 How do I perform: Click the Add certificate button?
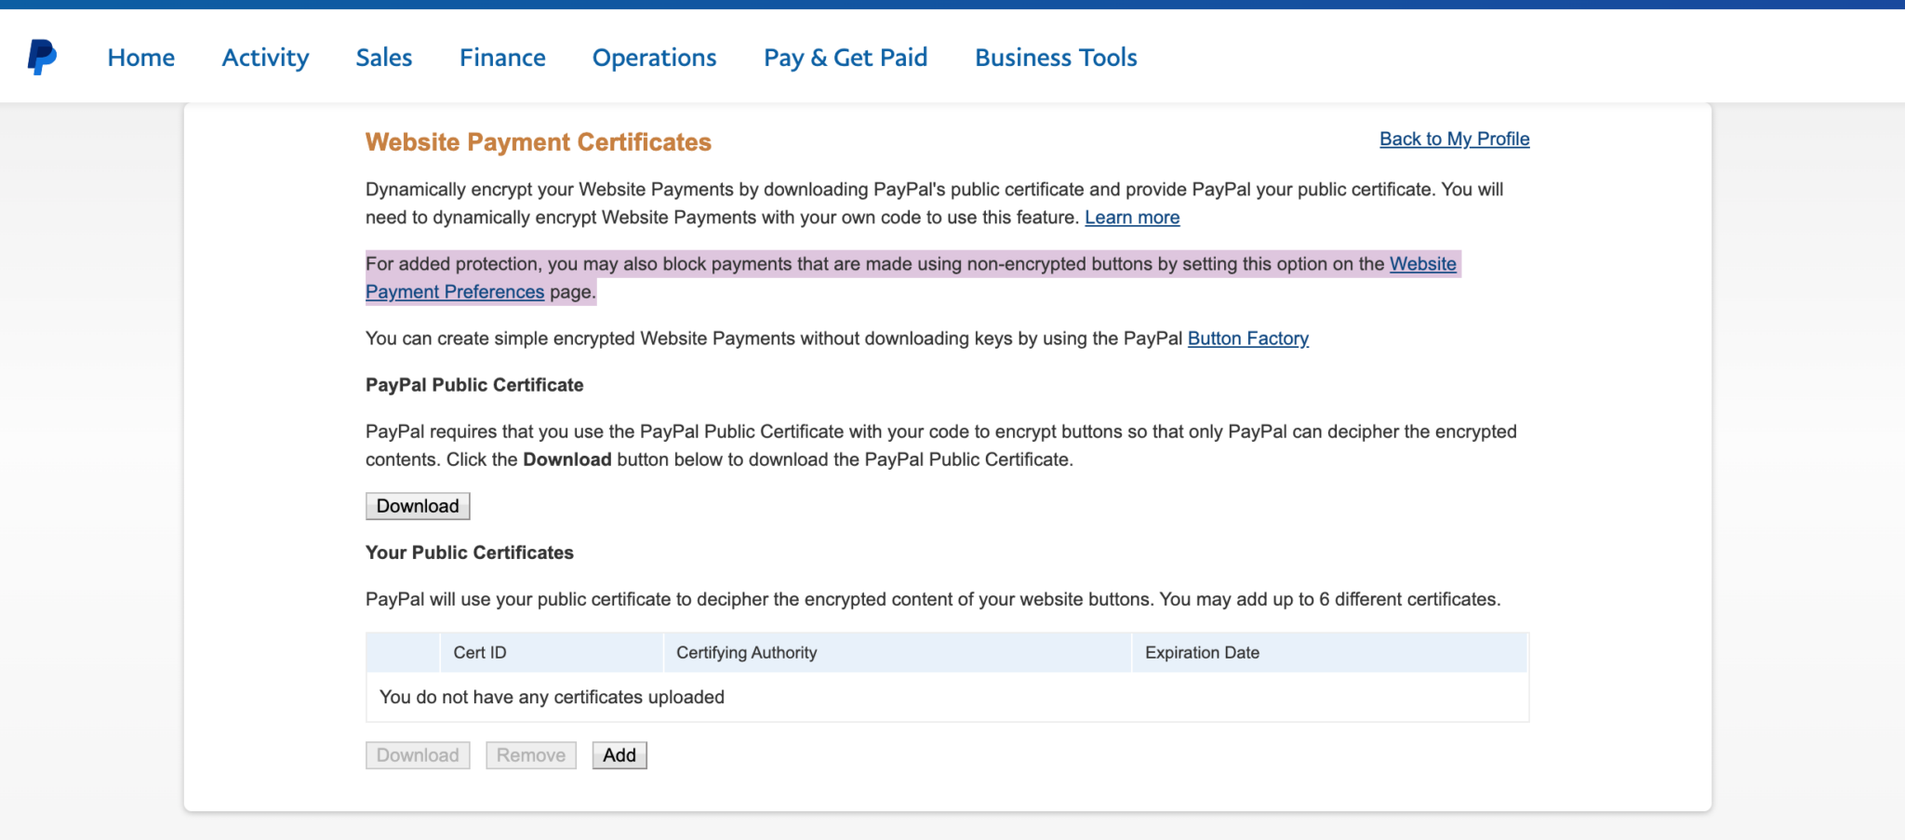(619, 754)
